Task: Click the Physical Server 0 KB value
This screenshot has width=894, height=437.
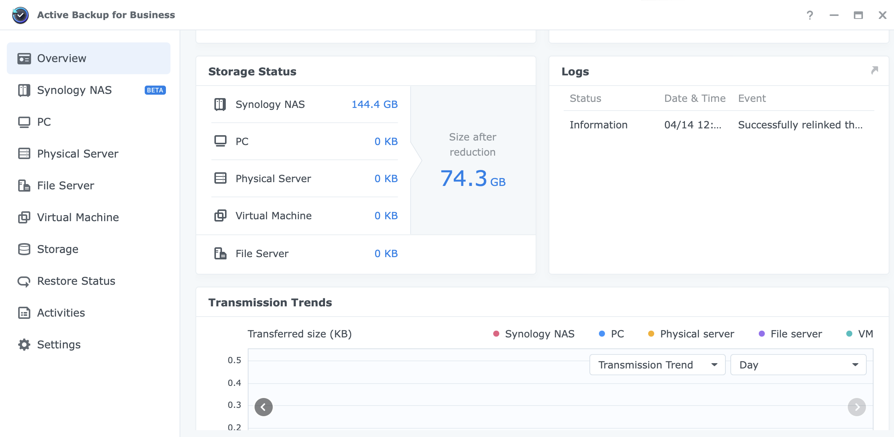Action: 386,179
